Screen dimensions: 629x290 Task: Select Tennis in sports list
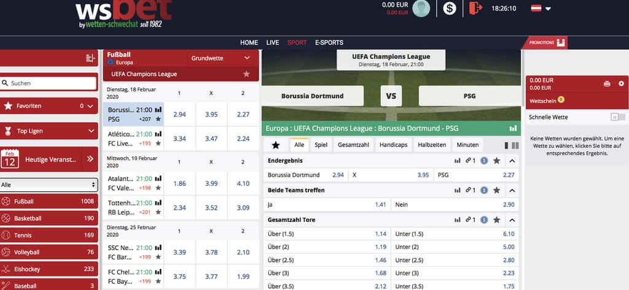[x=49, y=235]
